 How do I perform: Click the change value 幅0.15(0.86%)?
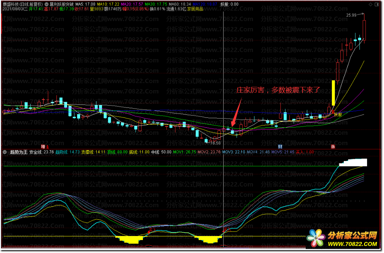click(136, 9)
